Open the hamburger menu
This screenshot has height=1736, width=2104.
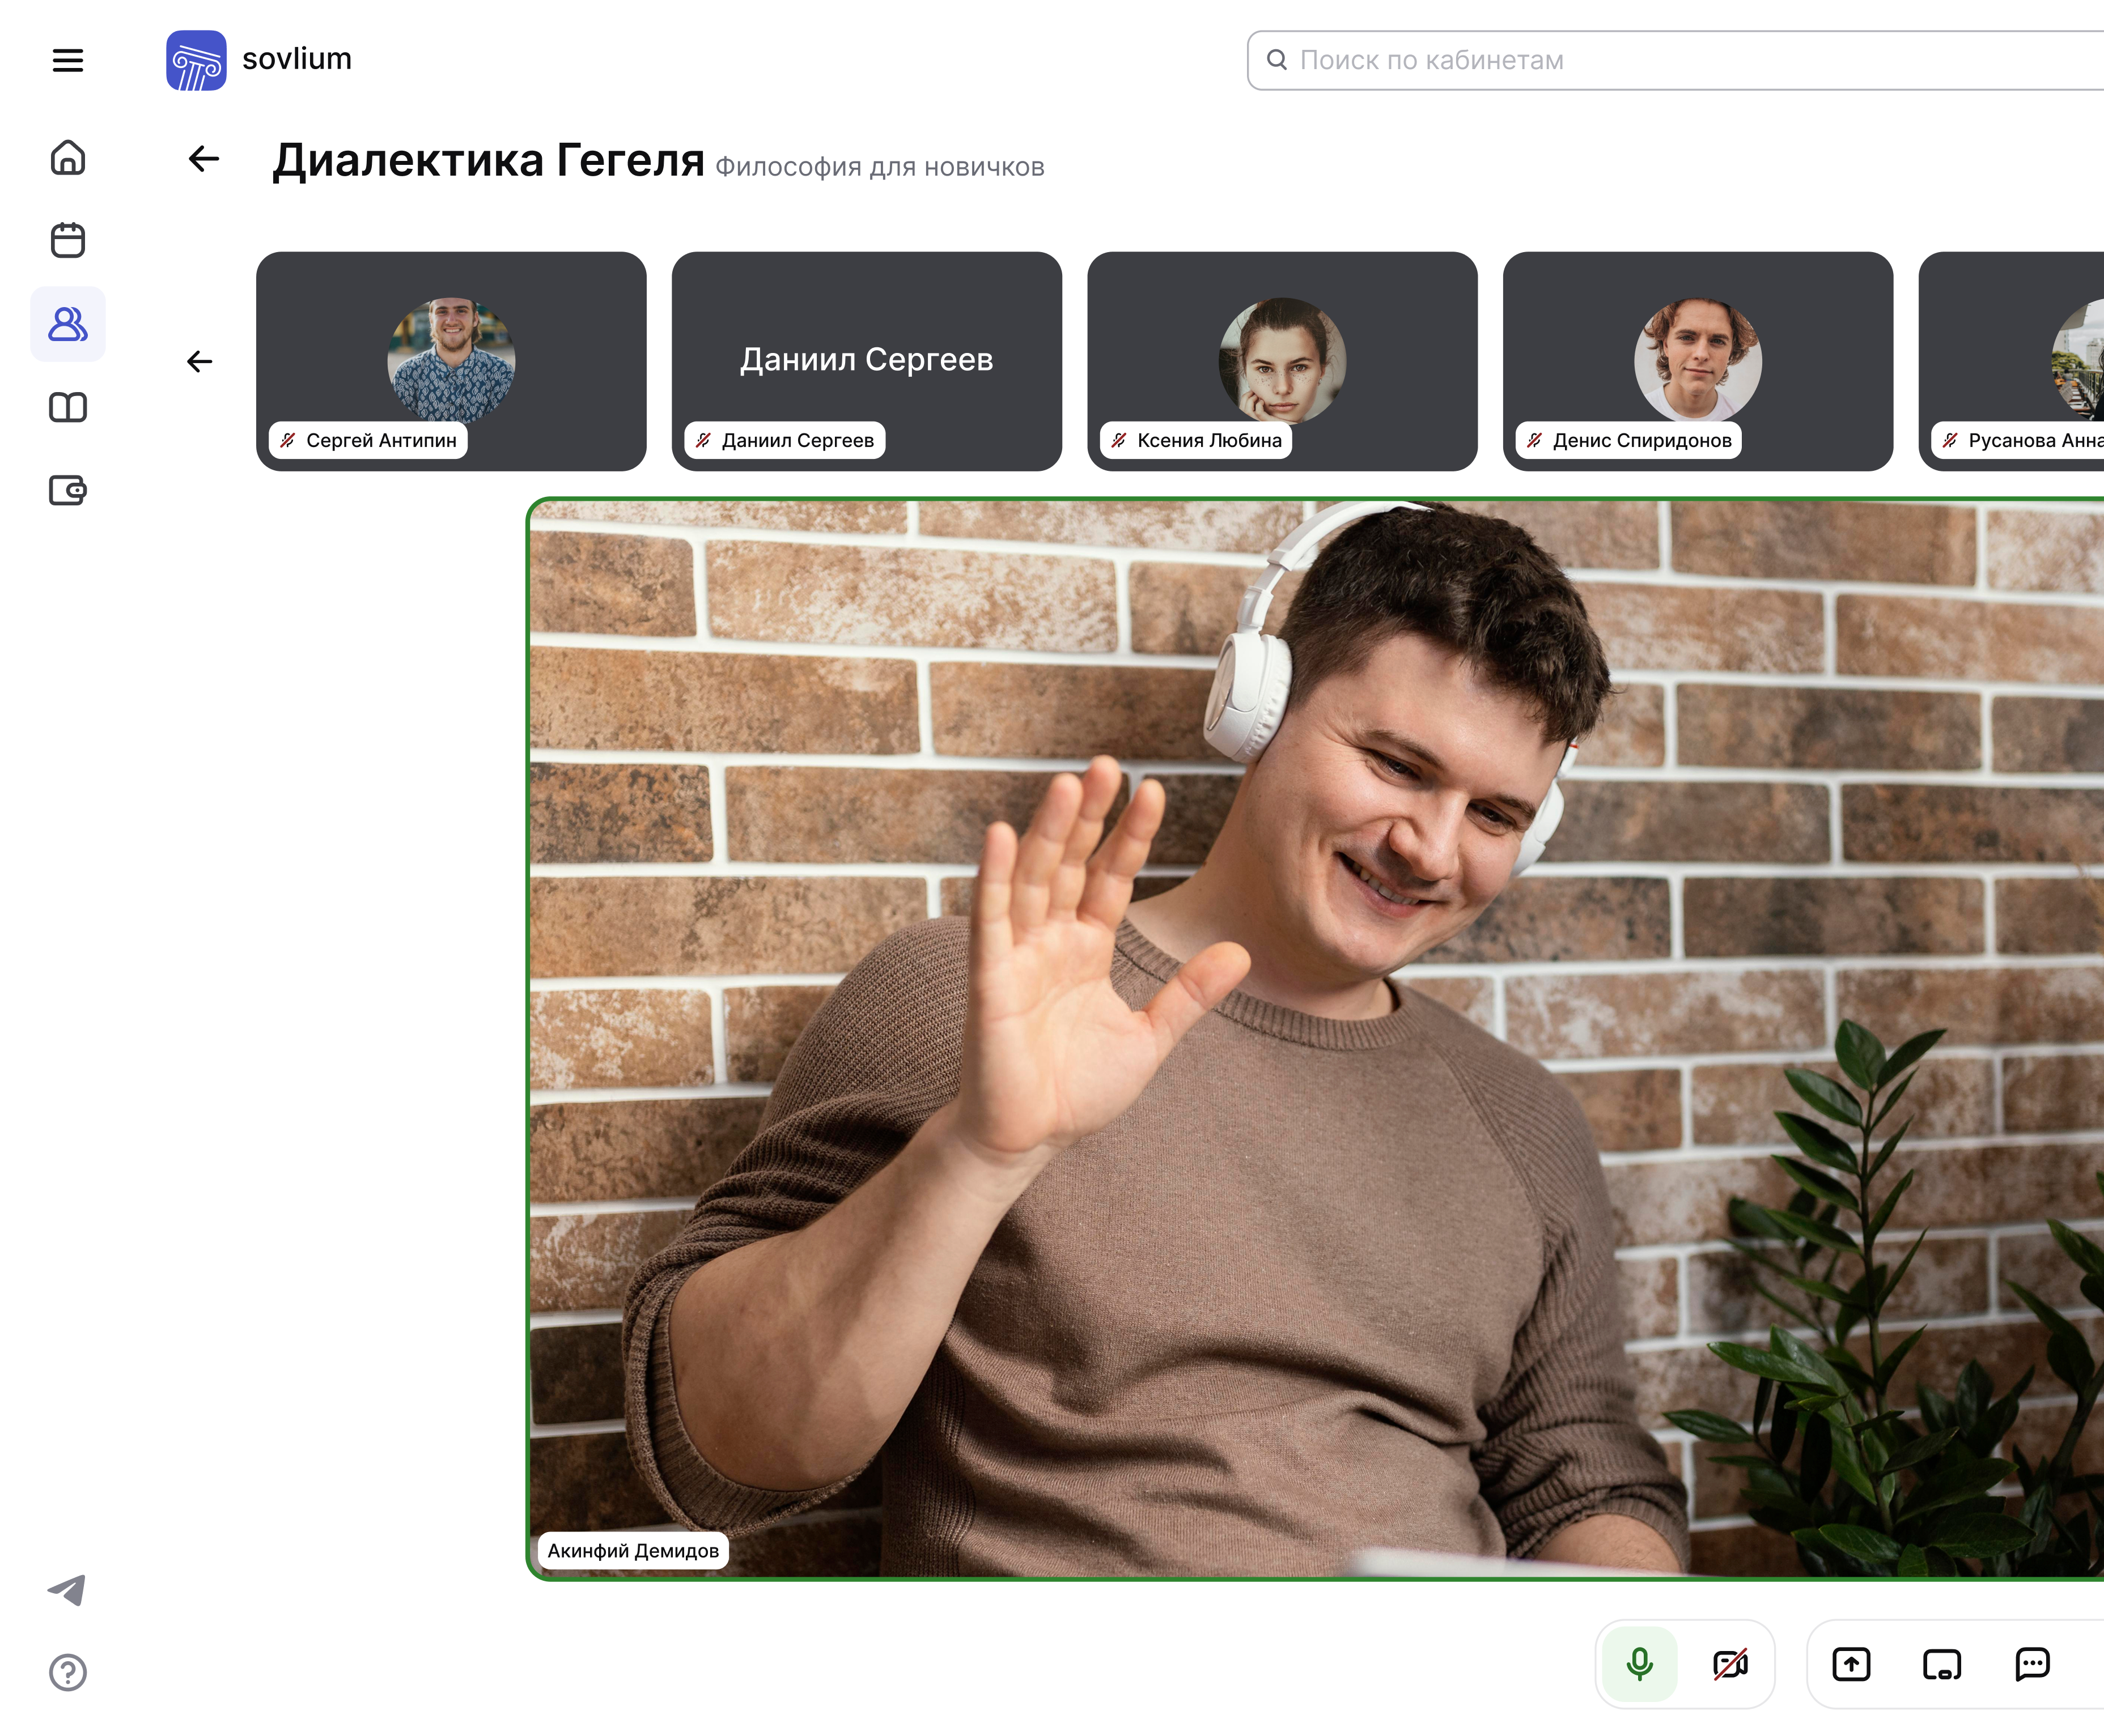(x=67, y=60)
